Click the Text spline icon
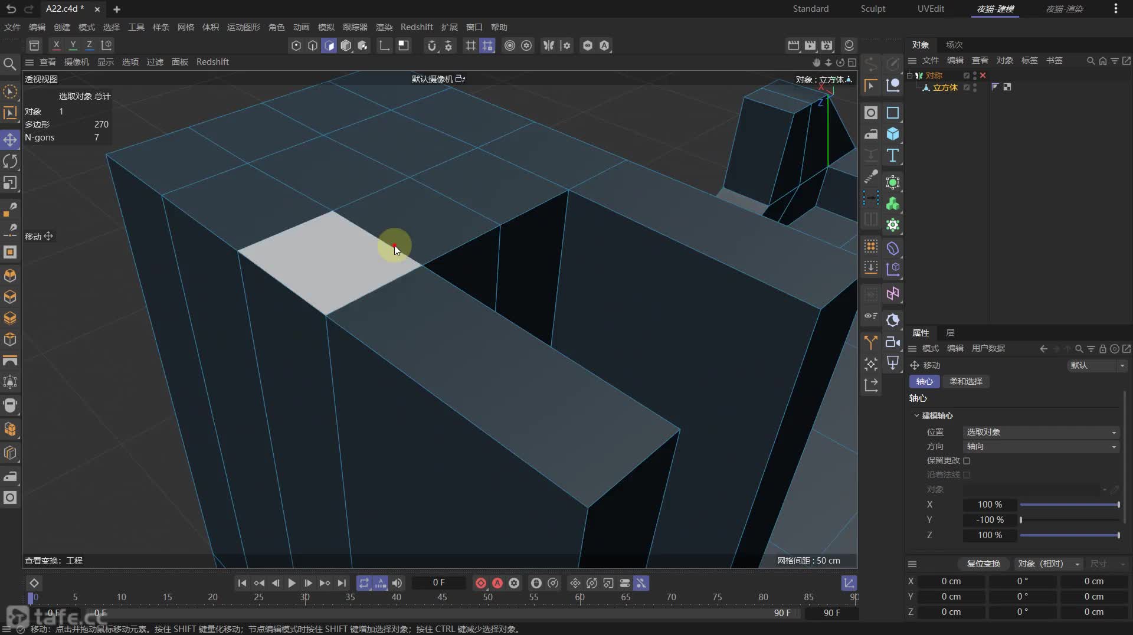The width and height of the screenshot is (1133, 635). (x=893, y=155)
